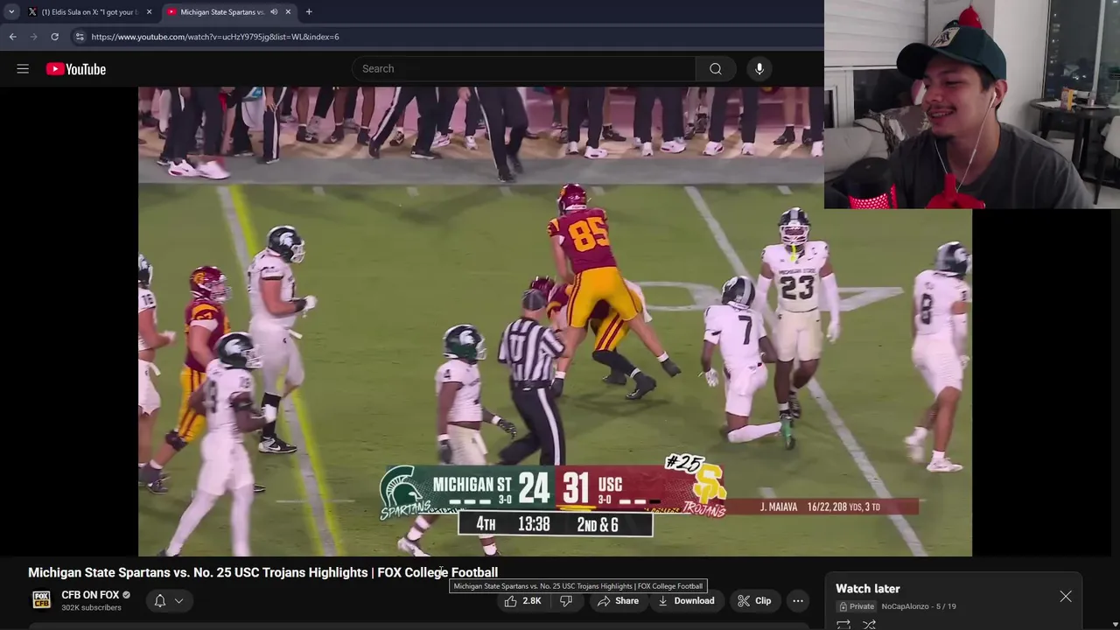Open a new browser tab
Viewport: 1120px width, 630px height.
pos(309,12)
